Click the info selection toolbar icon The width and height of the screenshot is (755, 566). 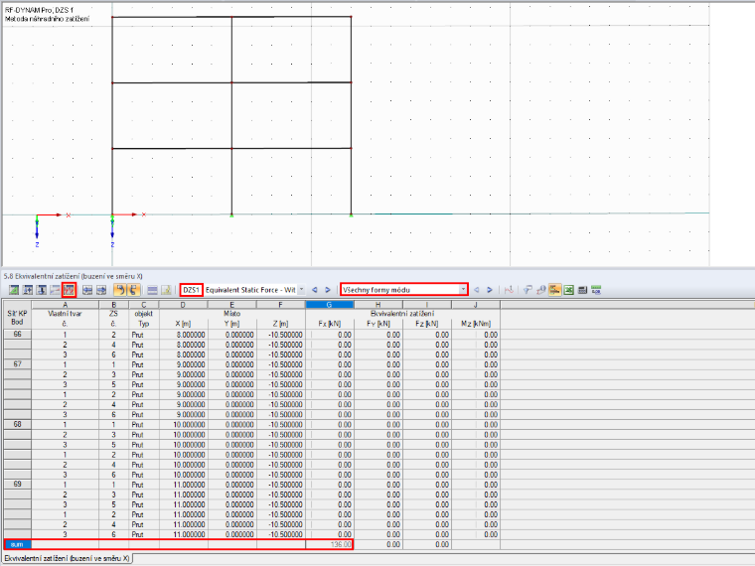[x=540, y=290]
